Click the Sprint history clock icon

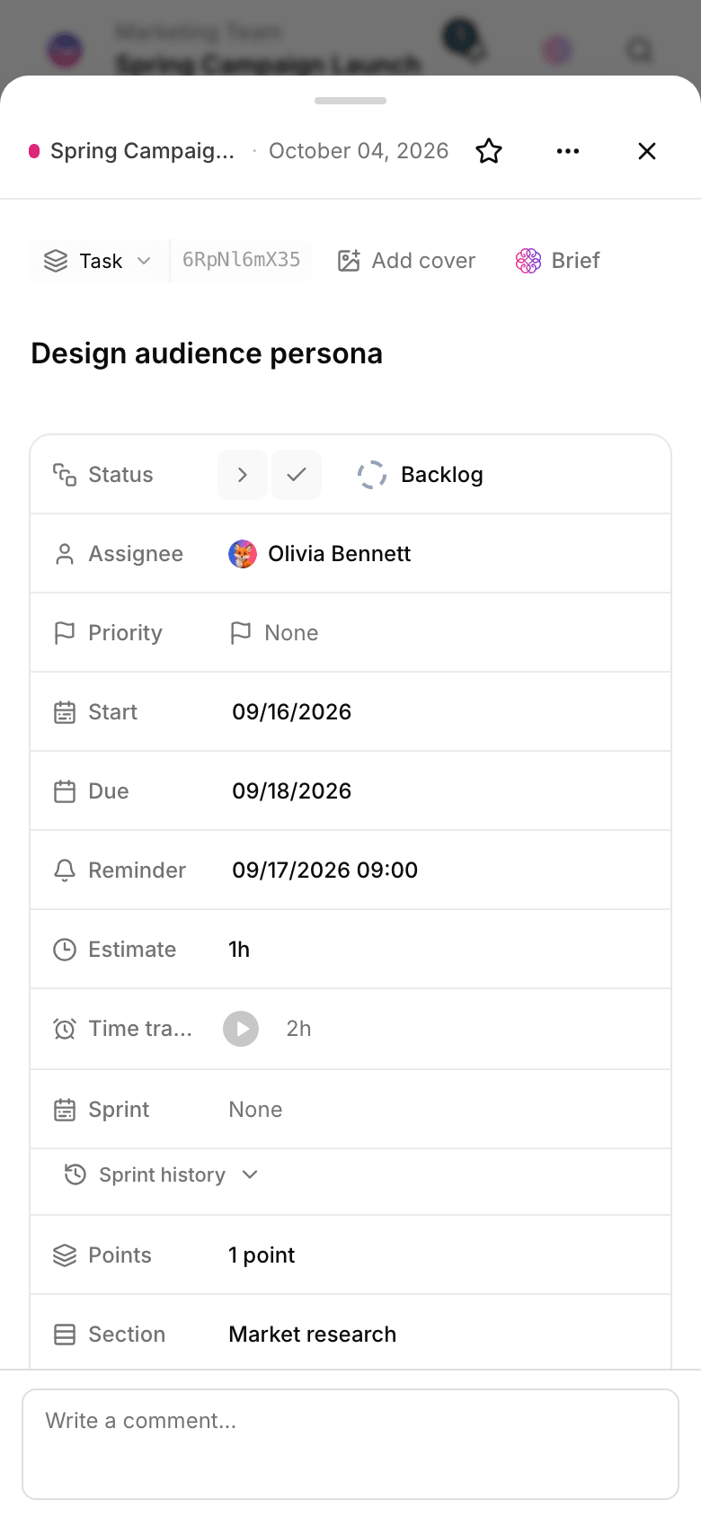coord(75,1174)
